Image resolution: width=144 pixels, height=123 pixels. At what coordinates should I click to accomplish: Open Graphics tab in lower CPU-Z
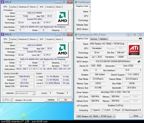[50, 39]
